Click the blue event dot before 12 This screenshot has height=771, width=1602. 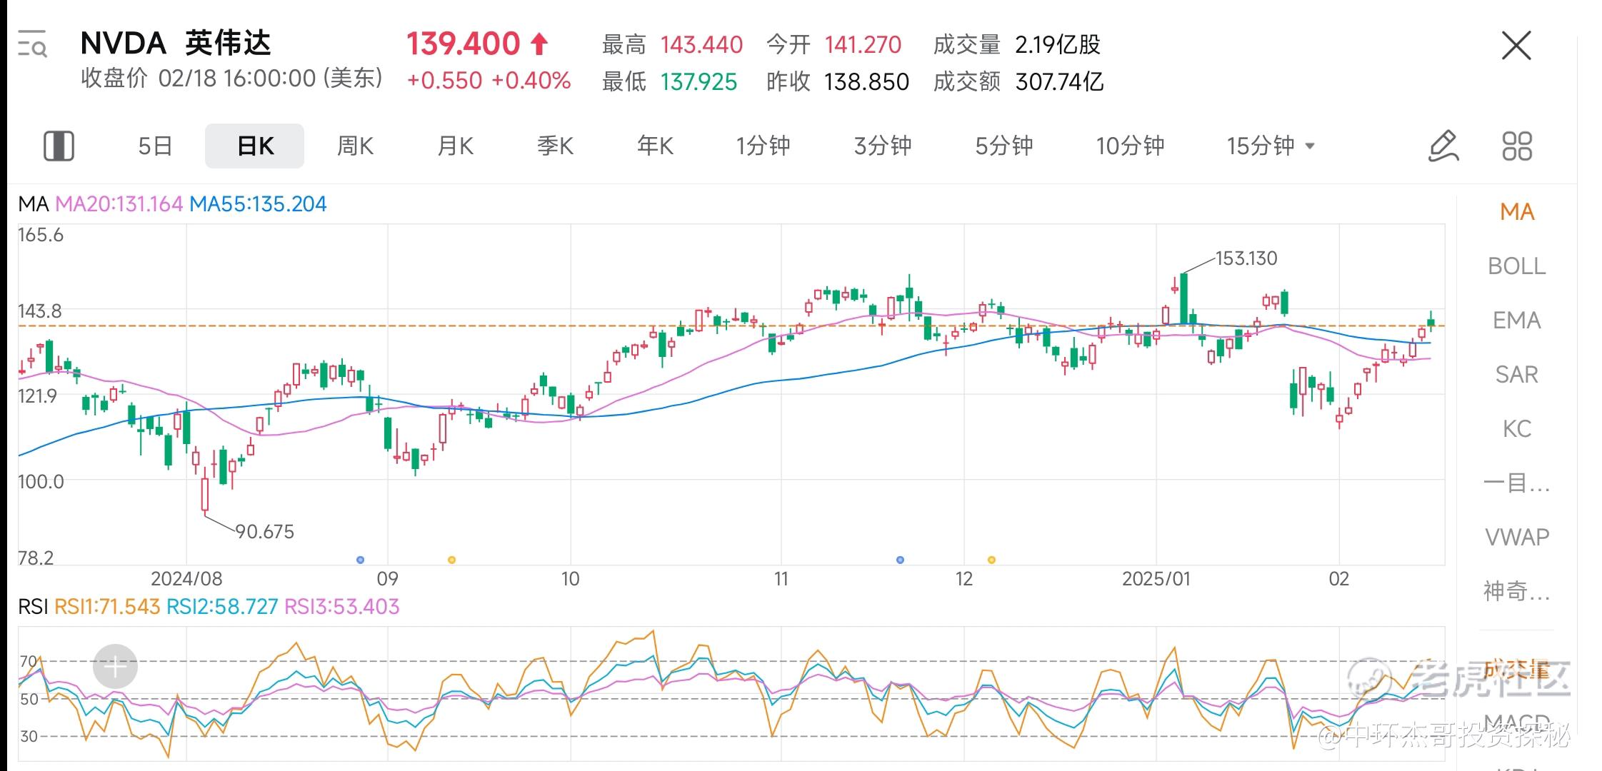pos(900,560)
